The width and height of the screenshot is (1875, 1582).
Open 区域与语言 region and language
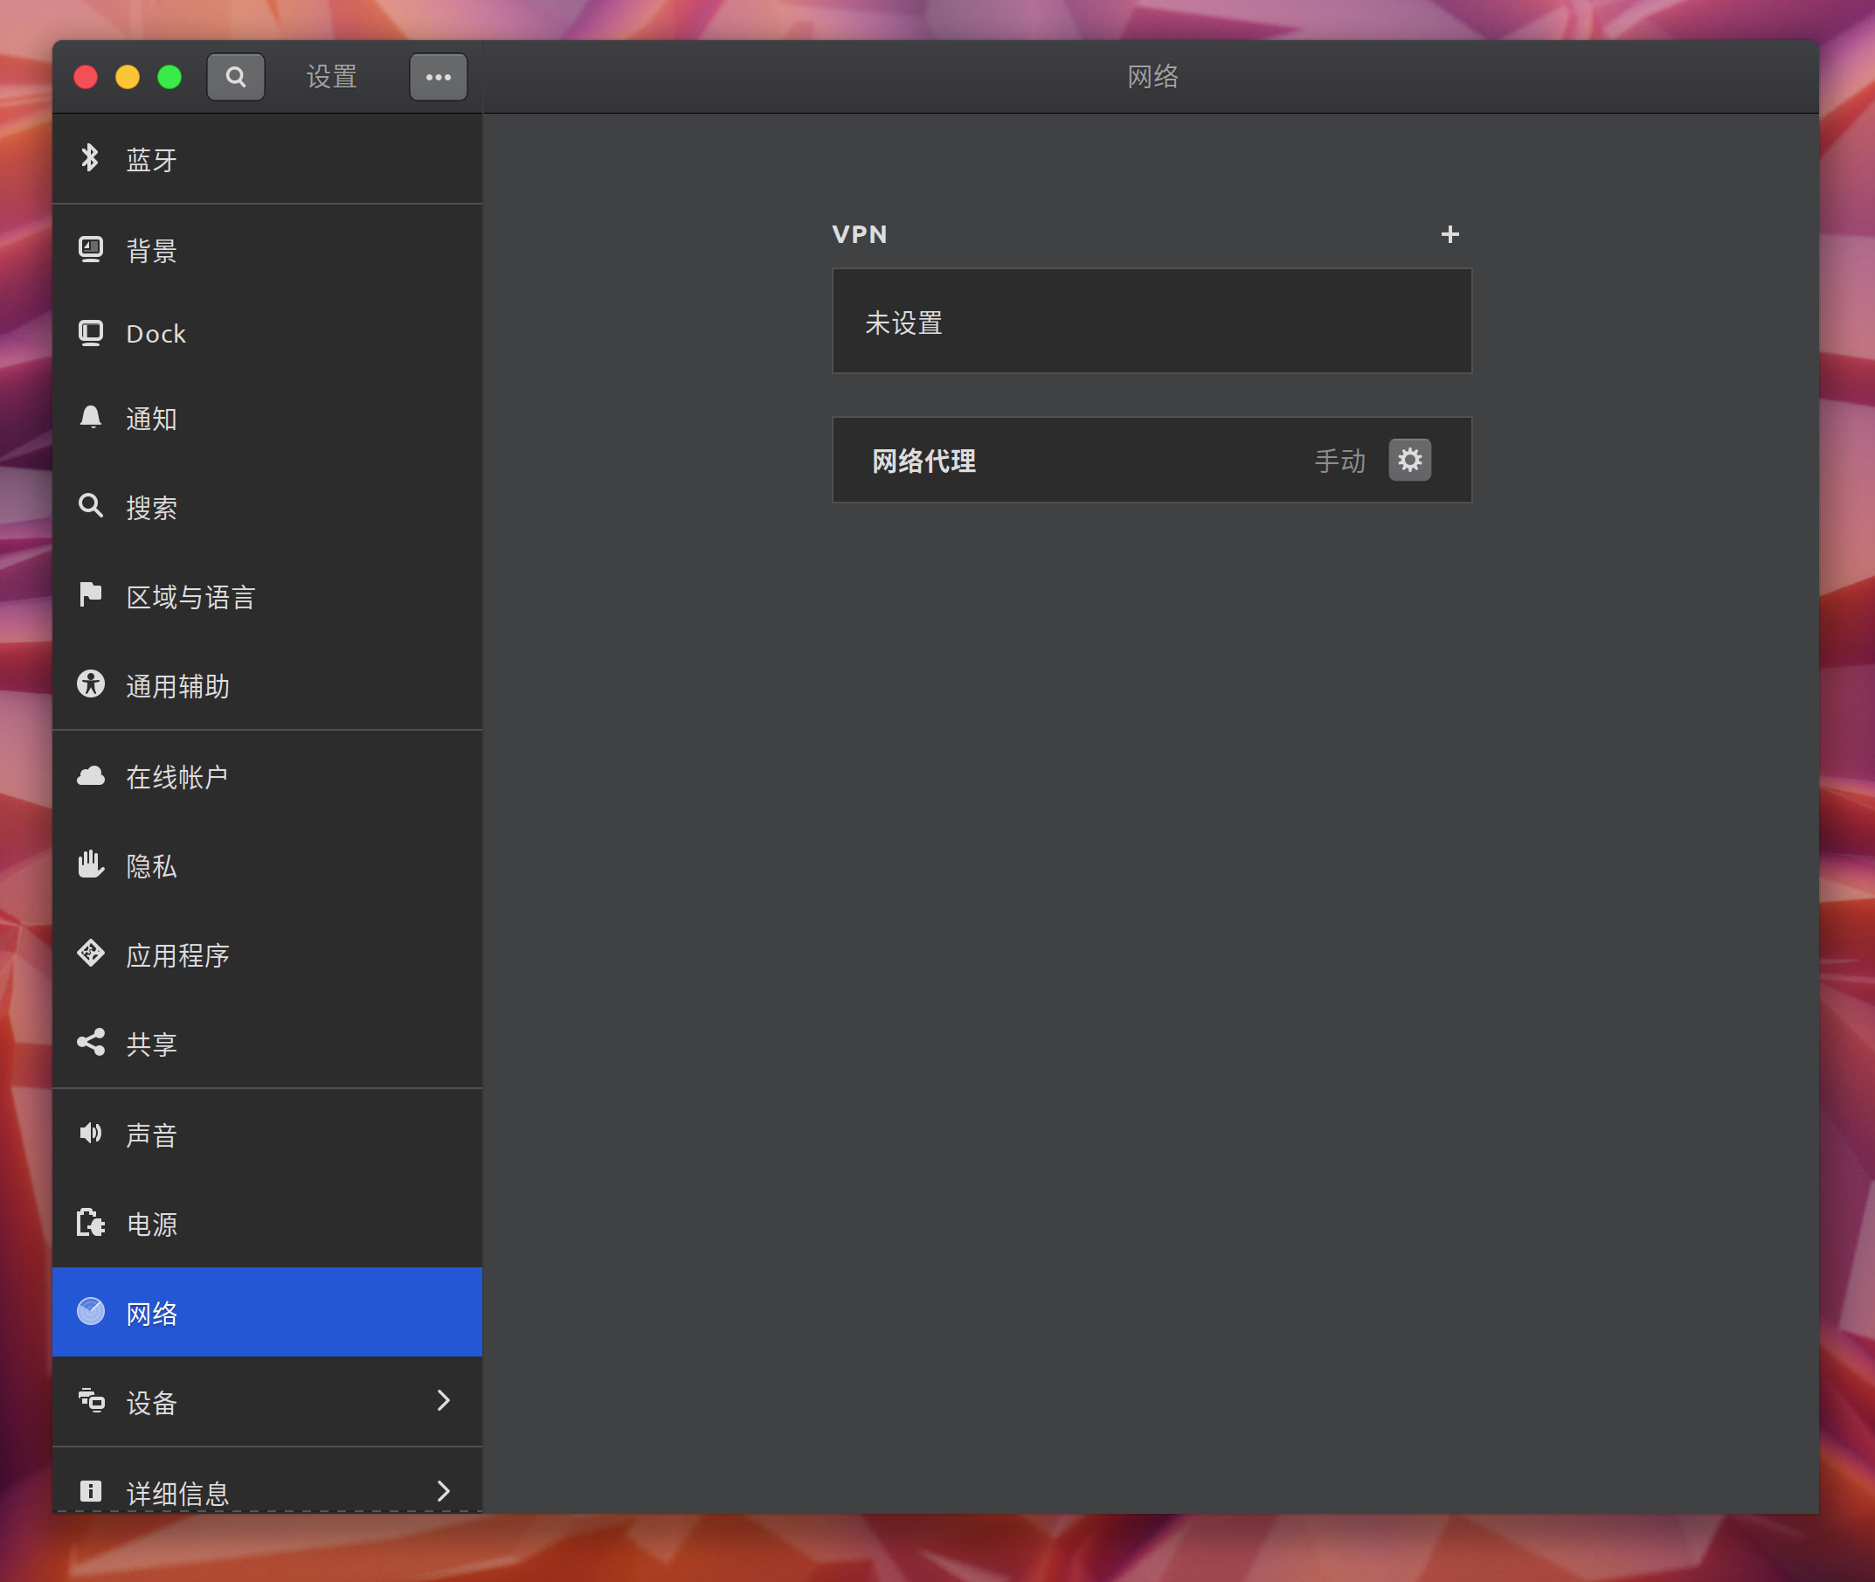[190, 596]
